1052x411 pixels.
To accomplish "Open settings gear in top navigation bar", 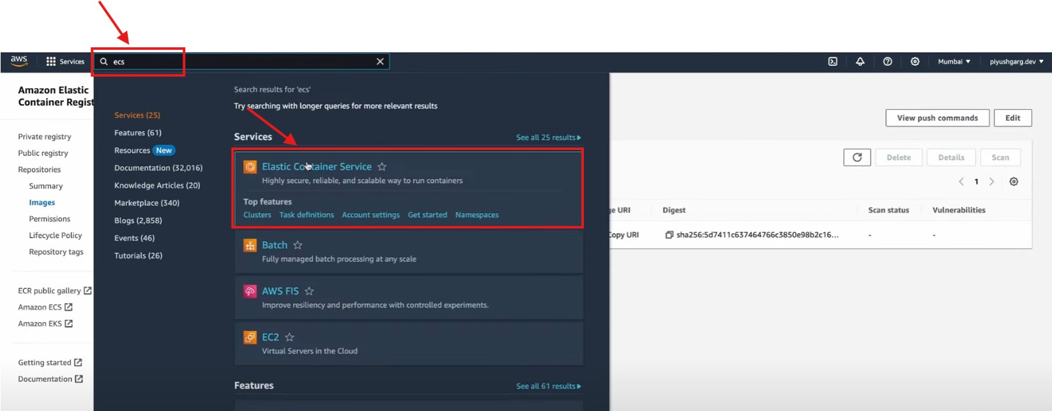I will click(x=915, y=62).
